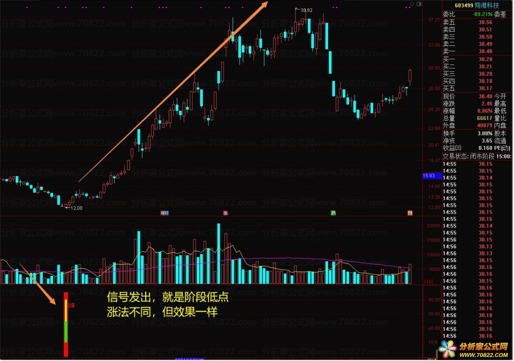Select the 12.00 low price label
Viewport: 514px width, 361px height.
[x=76, y=208]
